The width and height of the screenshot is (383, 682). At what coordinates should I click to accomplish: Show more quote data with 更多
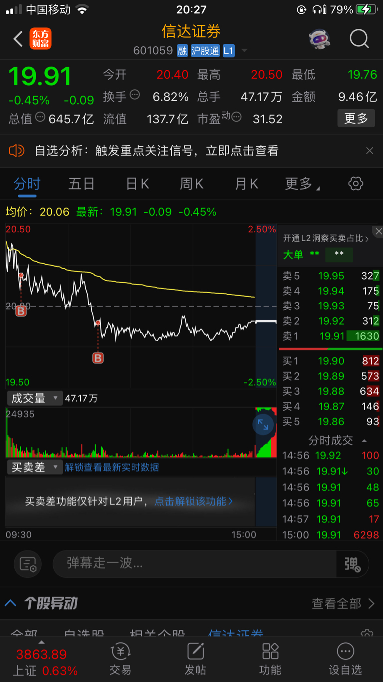[356, 118]
